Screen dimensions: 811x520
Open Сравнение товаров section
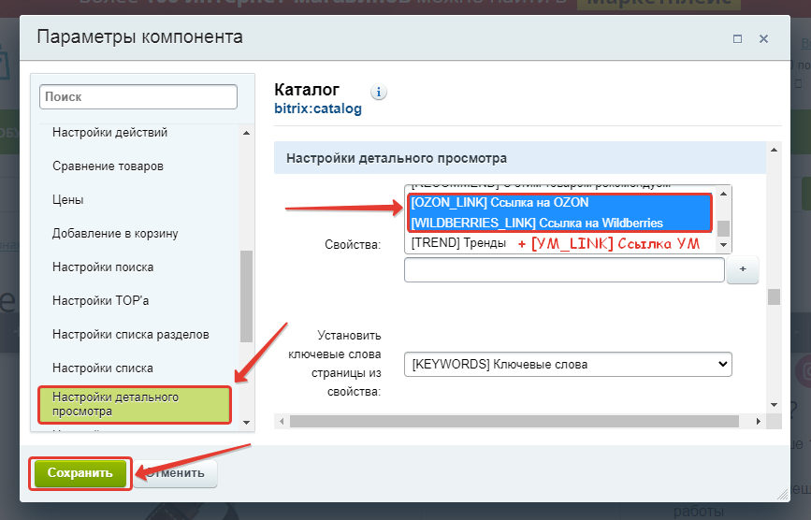point(108,166)
